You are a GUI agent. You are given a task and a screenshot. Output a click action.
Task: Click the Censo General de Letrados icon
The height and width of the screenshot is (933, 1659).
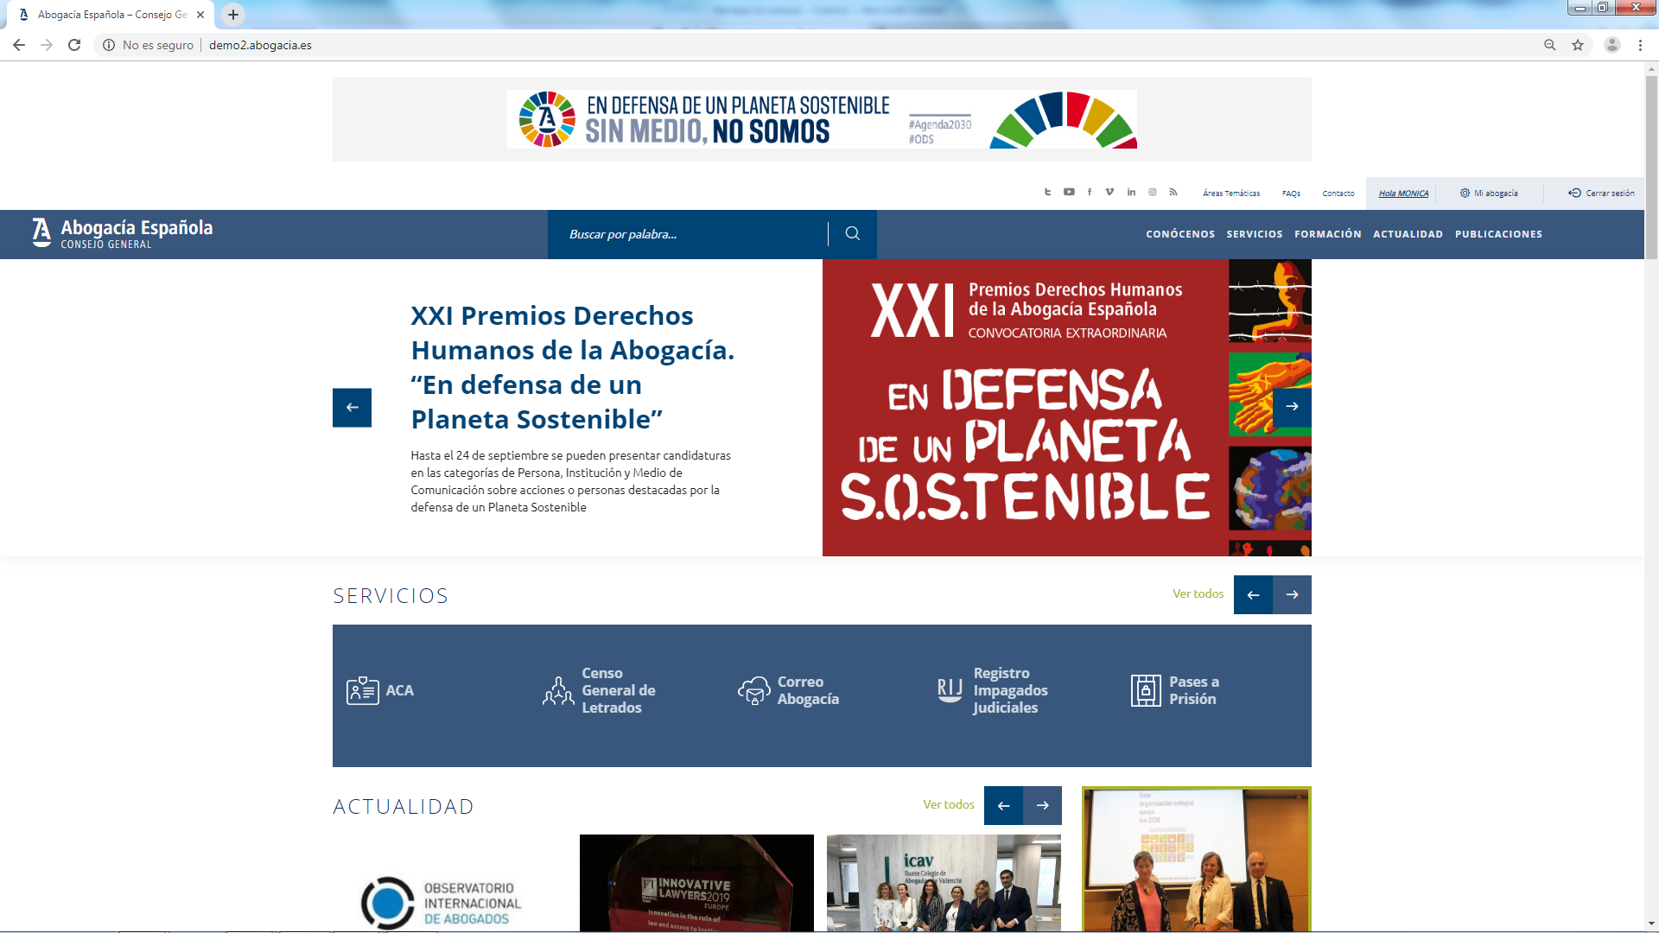coord(558,690)
